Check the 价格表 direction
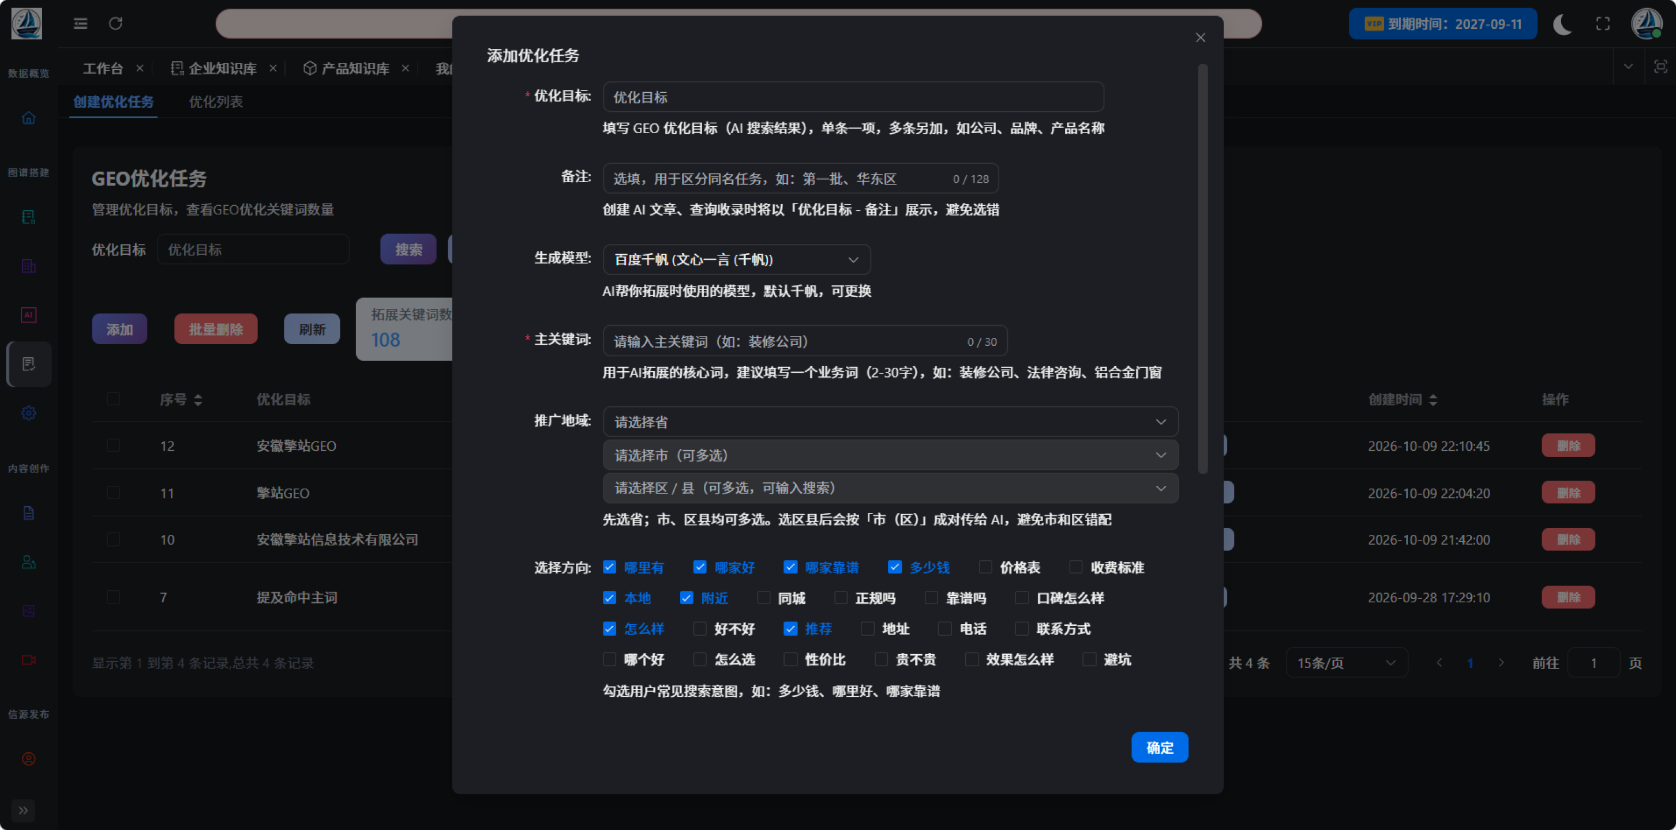The image size is (1676, 830). (985, 567)
